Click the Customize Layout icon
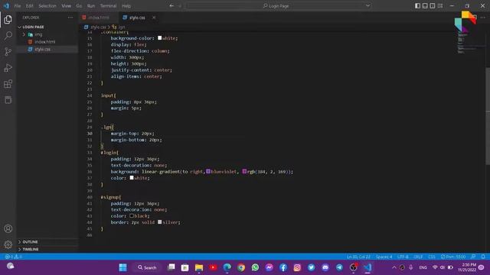The width and height of the screenshot is (490, 275). point(440,5)
